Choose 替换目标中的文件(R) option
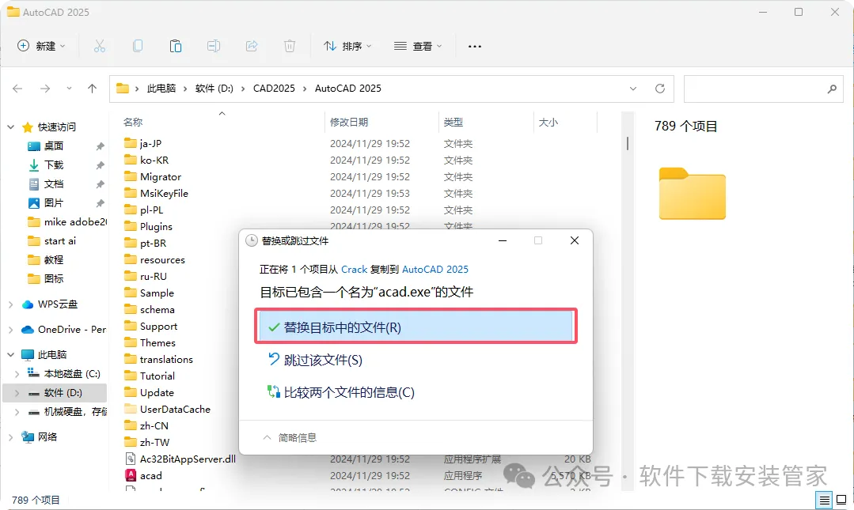854x510 pixels. (x=416, y=327)
